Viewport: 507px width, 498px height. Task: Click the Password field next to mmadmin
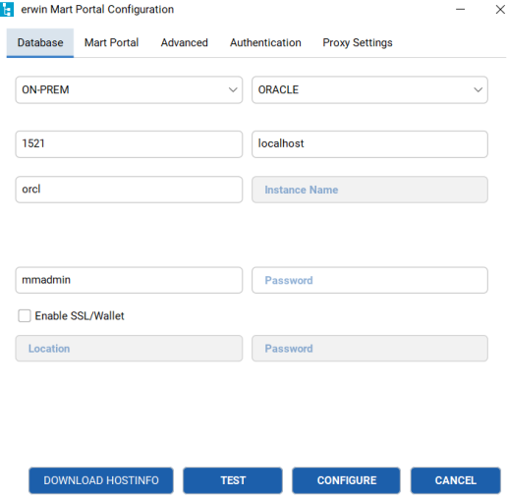click(x=369, y=280)
